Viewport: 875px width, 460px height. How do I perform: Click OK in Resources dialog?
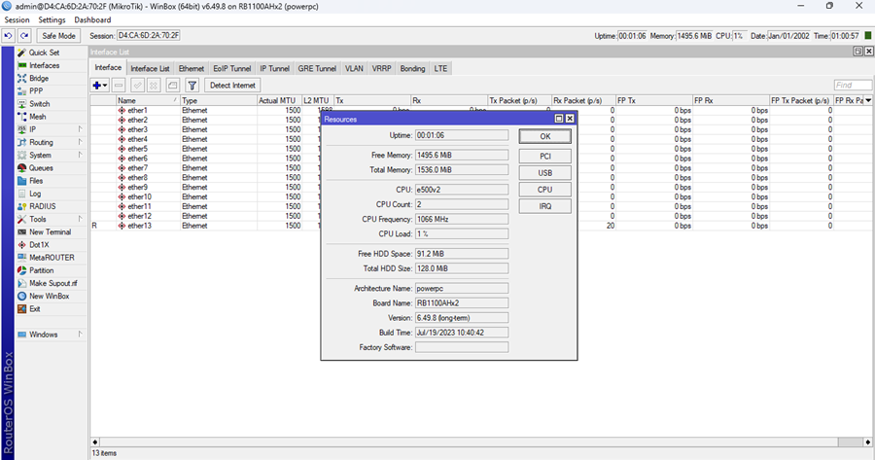545,136
